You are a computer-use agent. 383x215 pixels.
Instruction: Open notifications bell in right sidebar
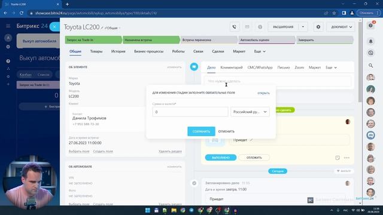(x=370, y=41)
